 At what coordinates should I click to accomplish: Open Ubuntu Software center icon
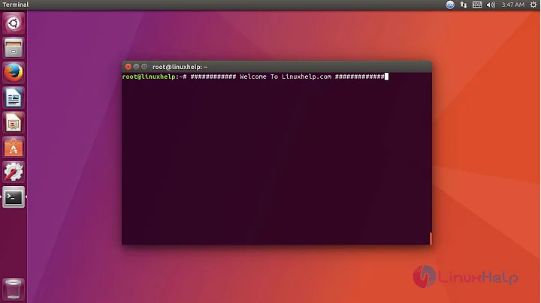tap(14, 147)
